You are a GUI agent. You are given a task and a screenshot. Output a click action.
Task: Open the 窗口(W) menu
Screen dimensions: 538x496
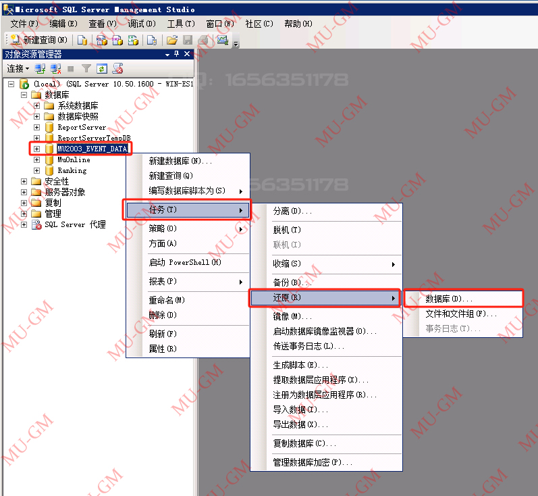click(x=220, y=24)
